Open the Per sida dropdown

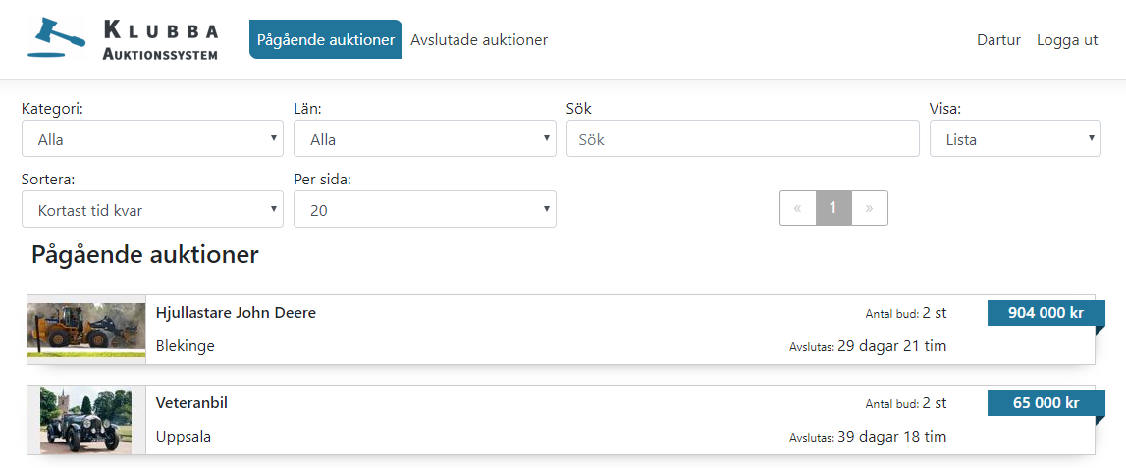click(425, 209)
